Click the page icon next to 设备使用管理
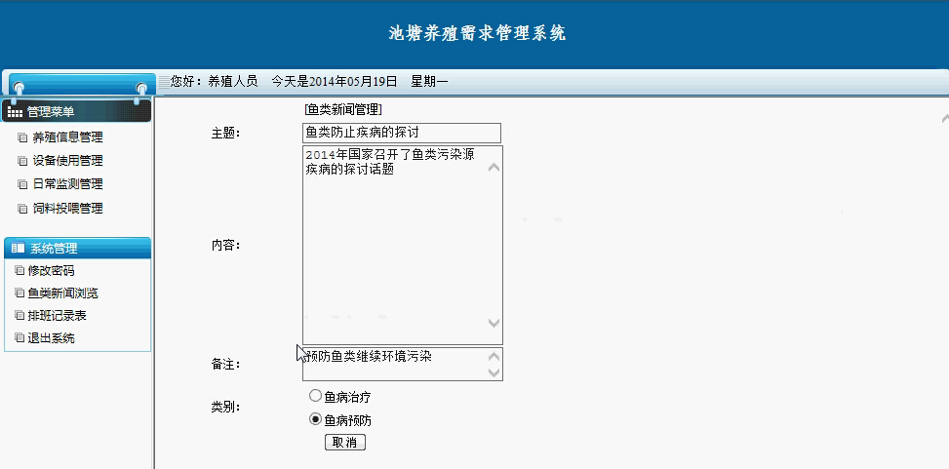Image resolution: width=949 pixels, height=469 pixels. click(22, 161)
